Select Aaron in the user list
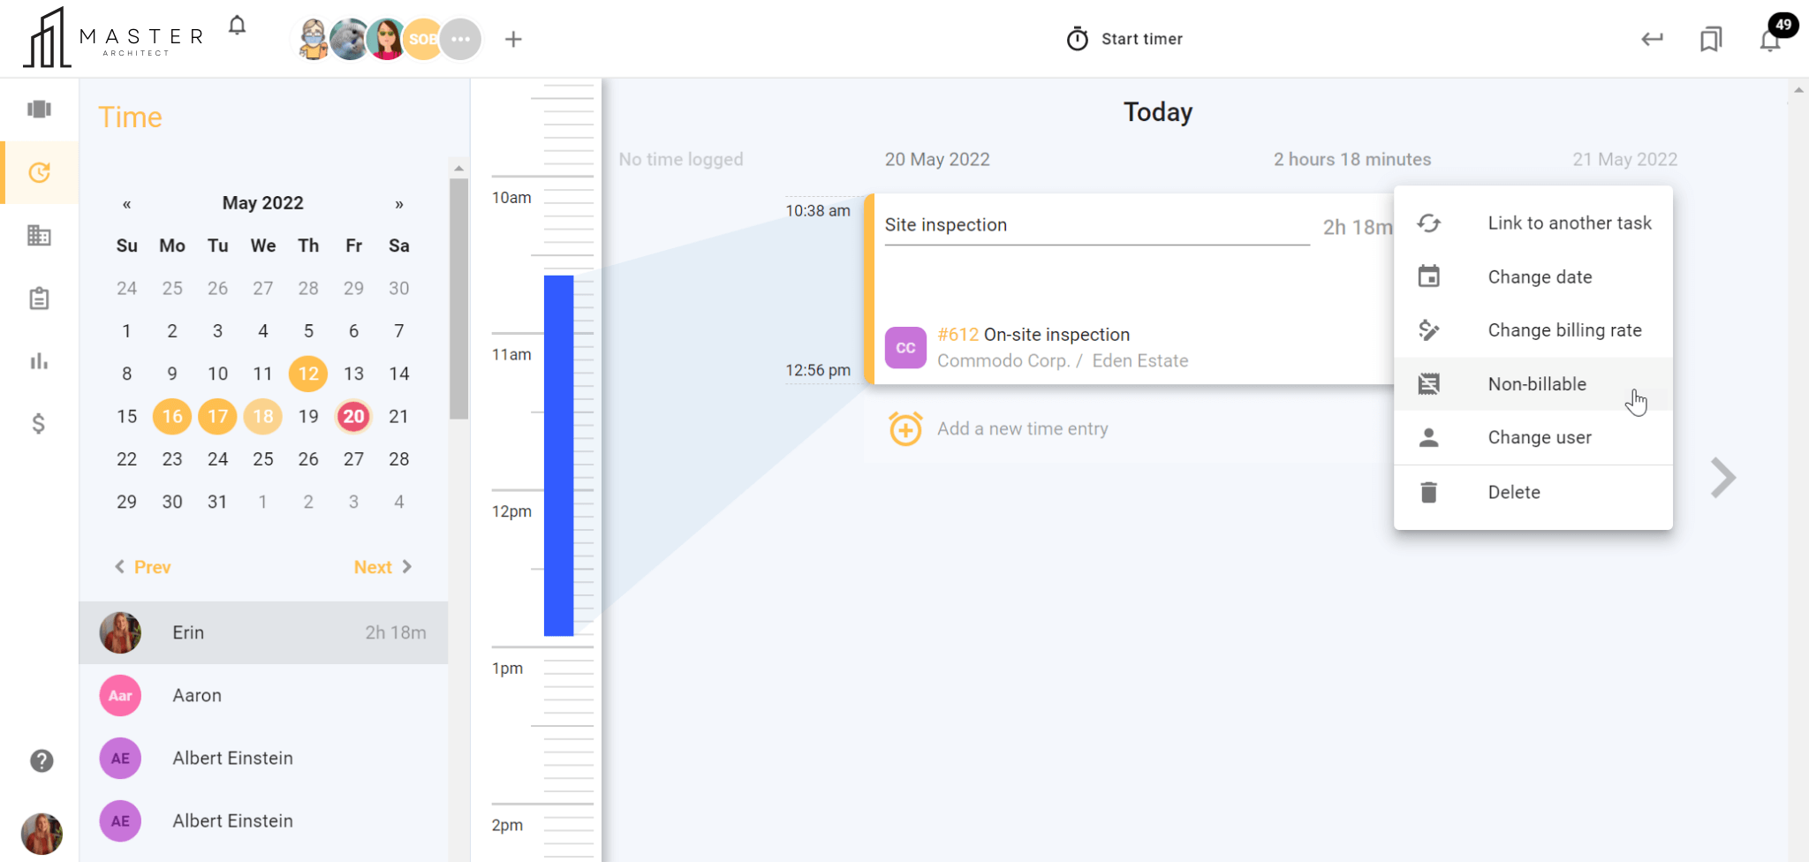Screen dimensions: 1809x862 tap(263, 695)
